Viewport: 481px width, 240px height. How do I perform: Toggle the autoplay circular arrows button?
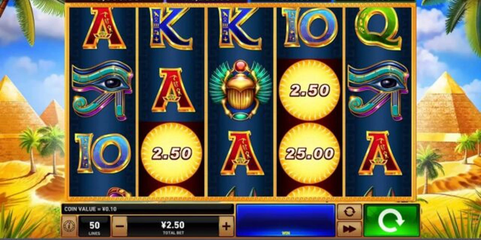point(349,212)
